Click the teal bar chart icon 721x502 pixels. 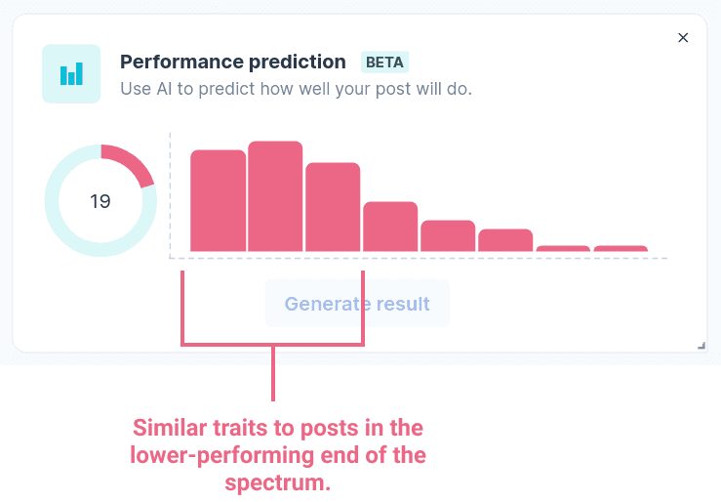[x=71, y=73]
